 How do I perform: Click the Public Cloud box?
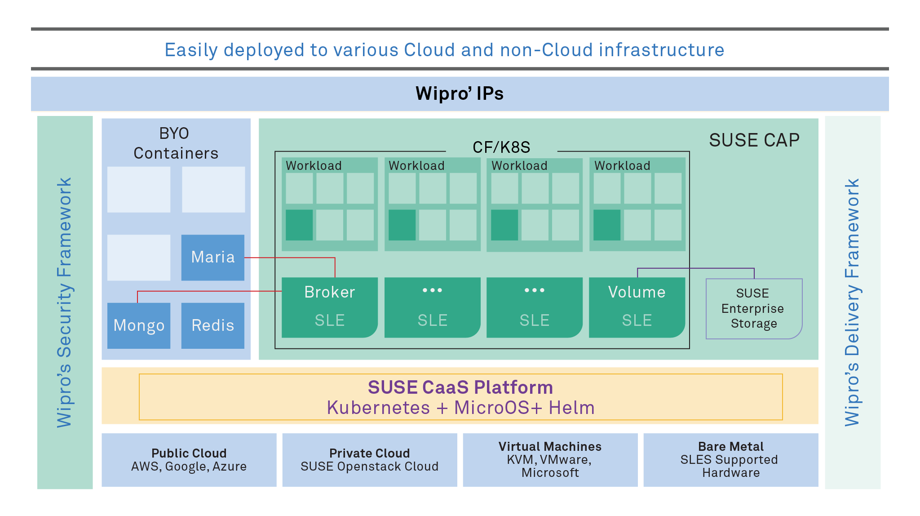189,460
